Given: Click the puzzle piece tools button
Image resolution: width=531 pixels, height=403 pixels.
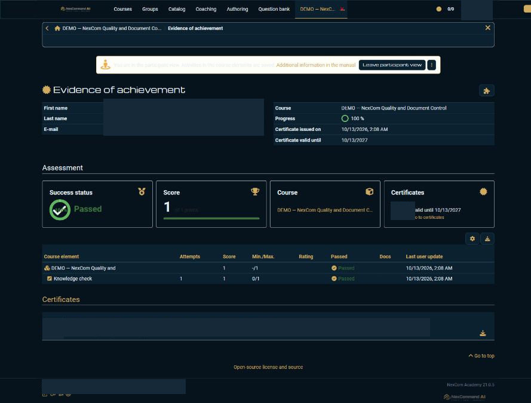Looking at the screenshot, I should click(x=487, y=90).
